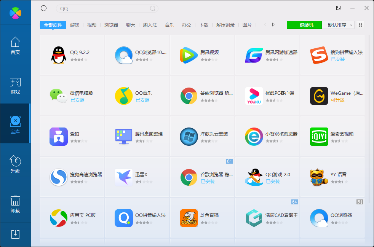374x247 pixels.
Task: Click the green 一键装机 button
Action: tap(304, 25)
